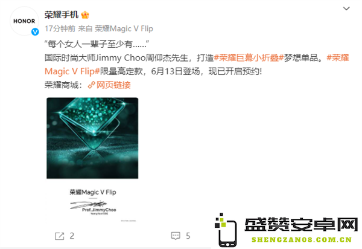This screenshot has height=249, width=362.
Task: Open the 网页链接 web link
Action: (x=113, y=85)
